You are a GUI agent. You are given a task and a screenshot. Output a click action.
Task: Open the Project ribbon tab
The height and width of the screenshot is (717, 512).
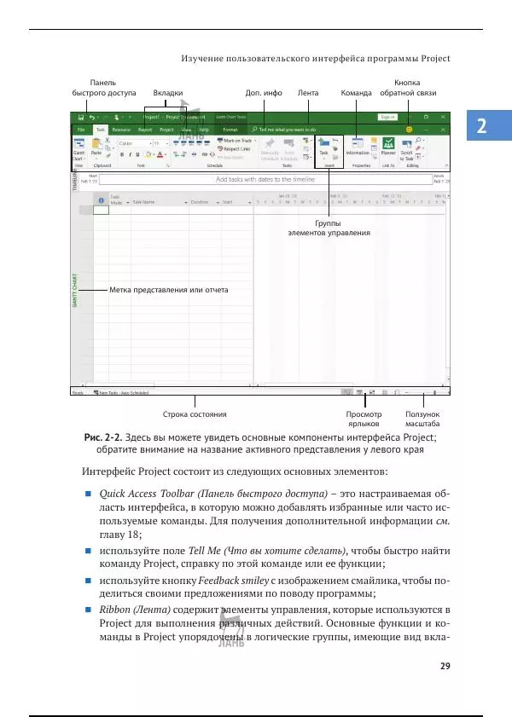166,130
